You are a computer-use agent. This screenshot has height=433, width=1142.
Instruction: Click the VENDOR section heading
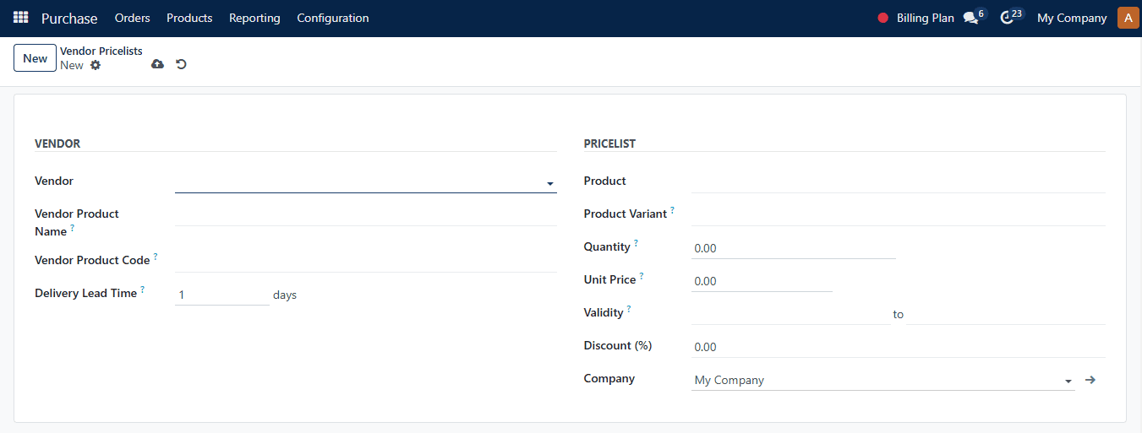[x=57, y=143]
